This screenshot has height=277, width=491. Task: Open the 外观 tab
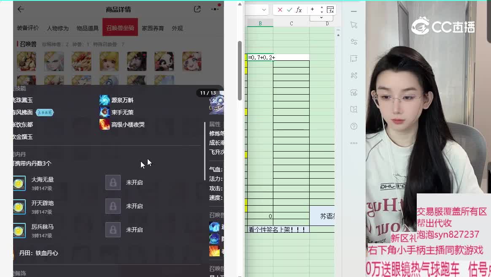pos(177,28)
